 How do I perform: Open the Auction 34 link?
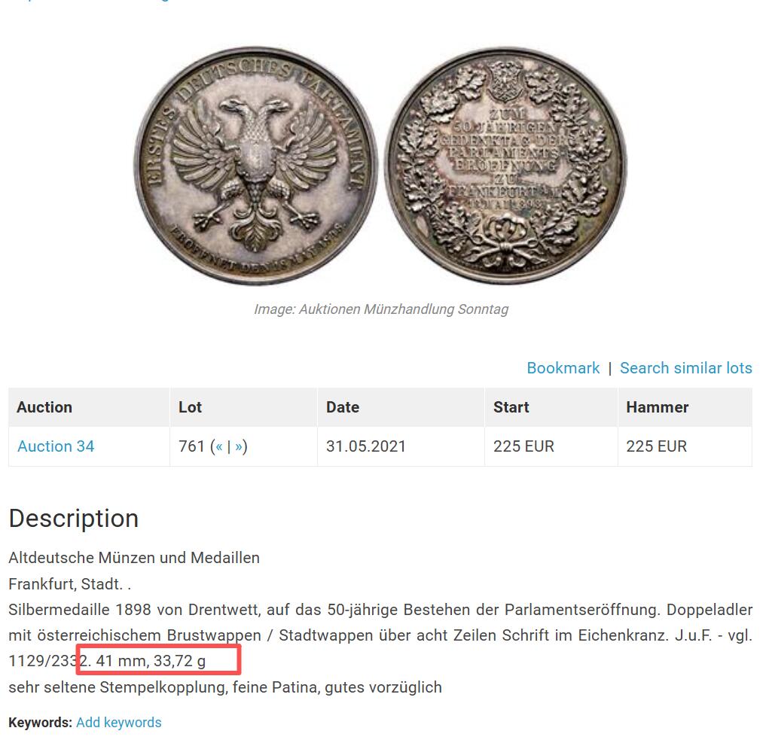pyautogui.click(x=56, y=446)
